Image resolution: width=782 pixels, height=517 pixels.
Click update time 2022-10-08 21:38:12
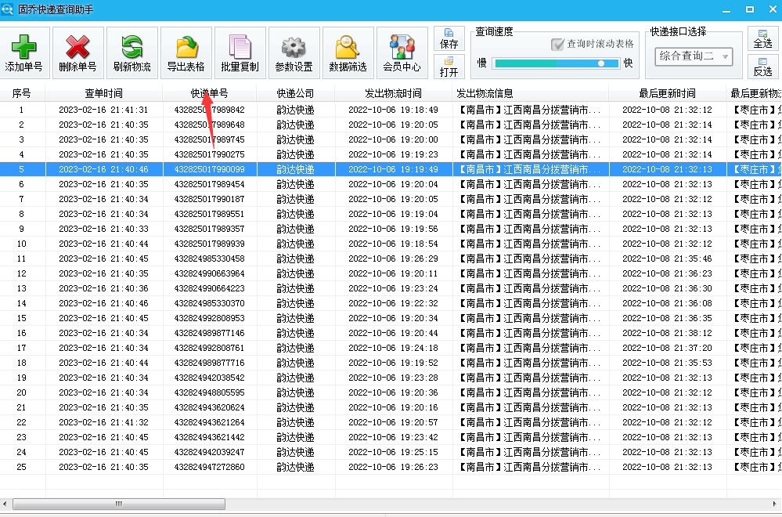pos(667,333)
